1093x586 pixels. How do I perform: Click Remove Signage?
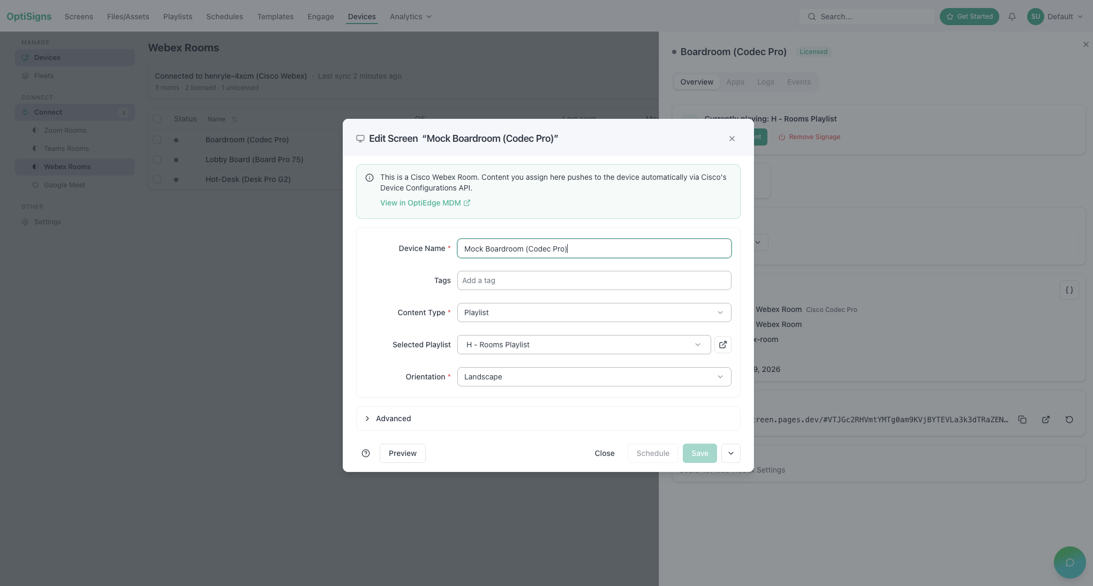[x=809, y=137]
